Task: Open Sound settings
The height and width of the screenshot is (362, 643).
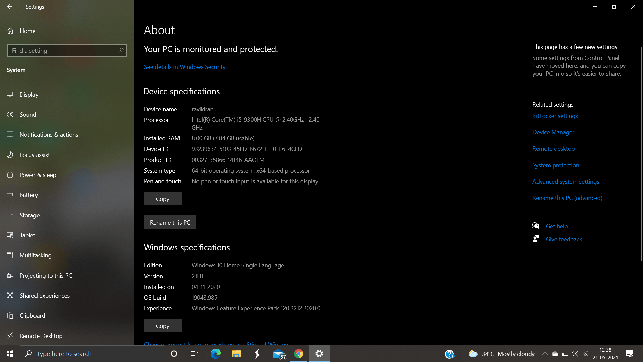Action: (67, 114)
